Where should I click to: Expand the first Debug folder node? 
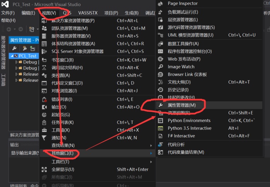17,62
